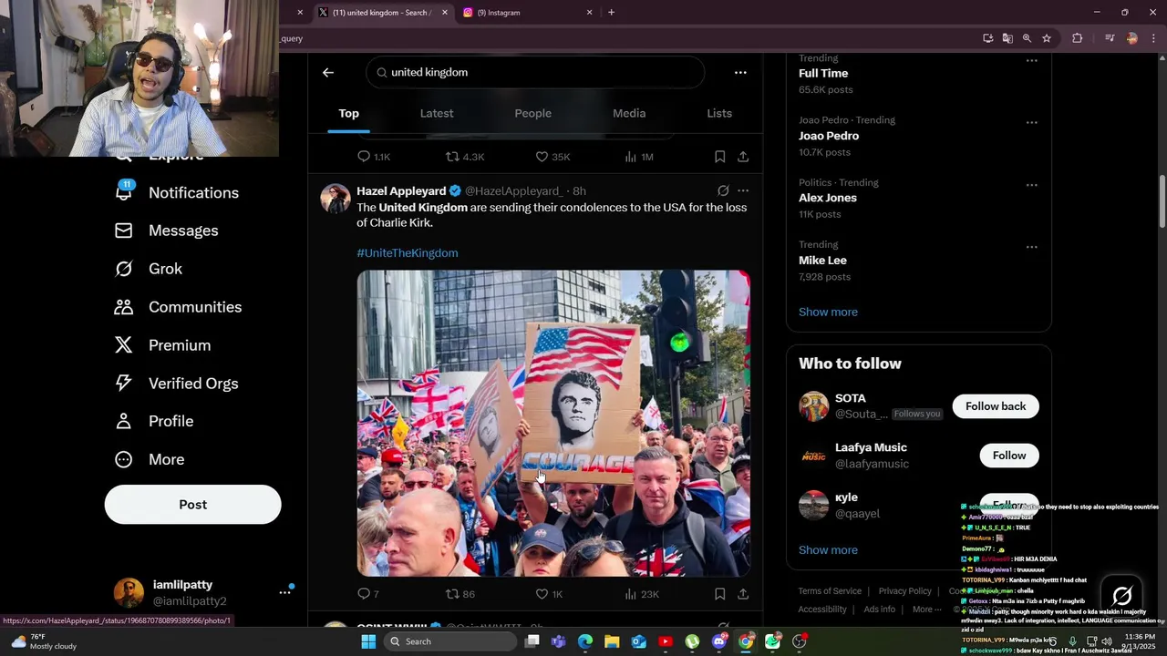This screenshot has height=656, width=1167.
Task: Reply to the post with 1.1K comments
Action: (374, 157)
